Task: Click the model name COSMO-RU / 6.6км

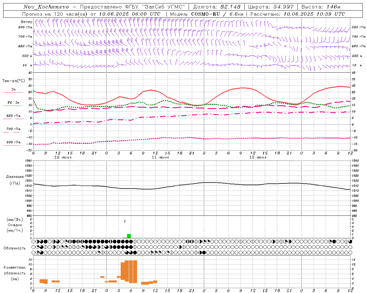Action: click(x=217, y=14)
